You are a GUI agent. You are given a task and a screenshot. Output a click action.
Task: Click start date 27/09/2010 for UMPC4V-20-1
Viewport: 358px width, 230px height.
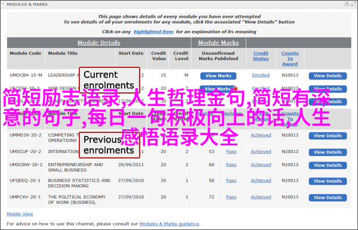pos(131,197)
